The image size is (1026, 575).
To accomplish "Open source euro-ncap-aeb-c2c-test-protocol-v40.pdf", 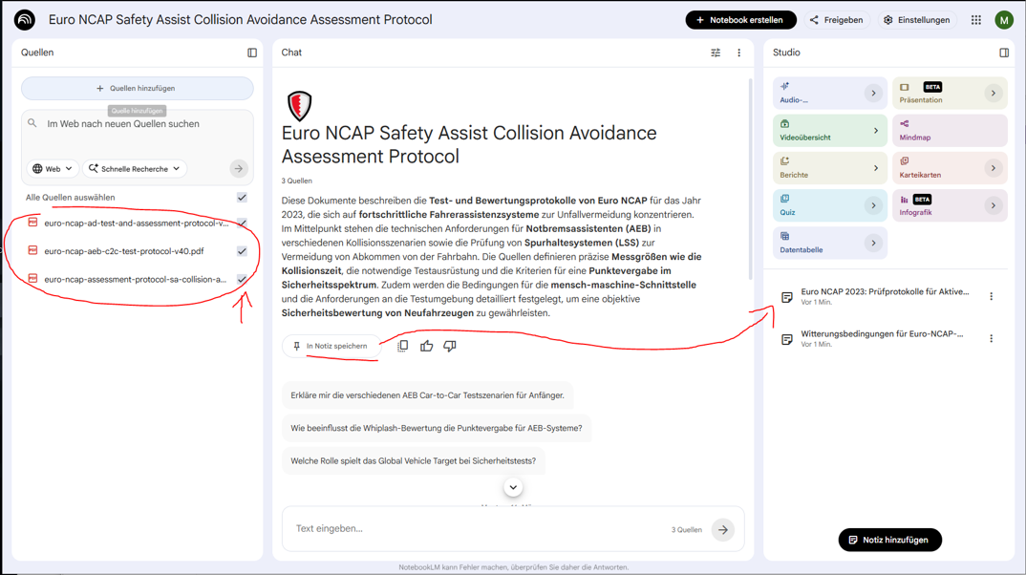I will point(124,251).
